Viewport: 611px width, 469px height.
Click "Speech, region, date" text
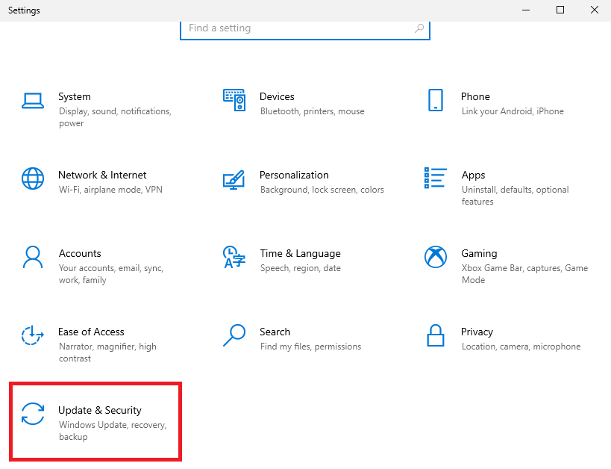point(301,268)
